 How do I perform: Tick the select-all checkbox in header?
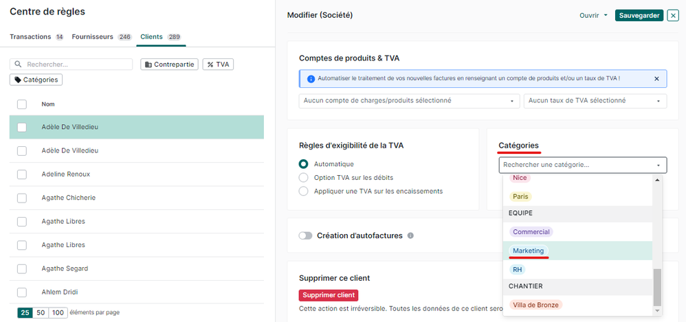pyautogui.click(x=22, y=104)
